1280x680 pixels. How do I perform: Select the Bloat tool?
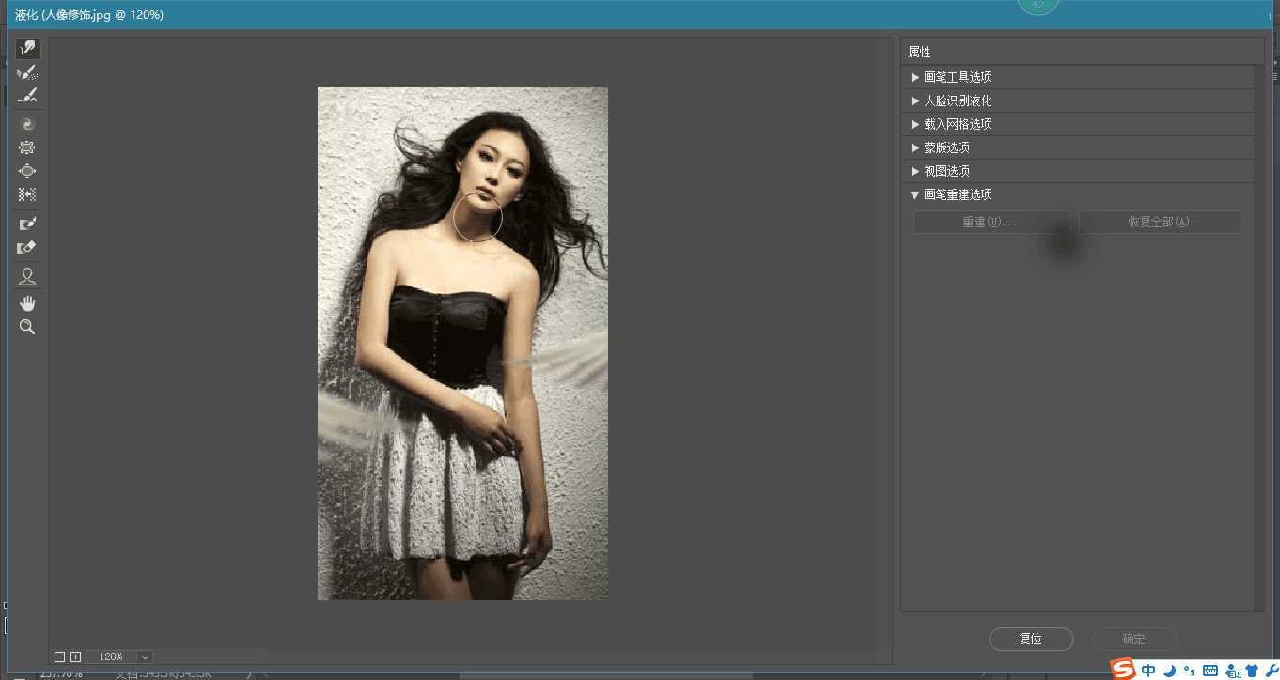(x=27, y=170)
